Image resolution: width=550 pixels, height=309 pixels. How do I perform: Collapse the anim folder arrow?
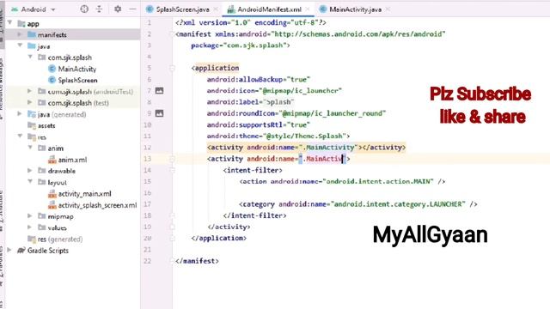(30, 148)
